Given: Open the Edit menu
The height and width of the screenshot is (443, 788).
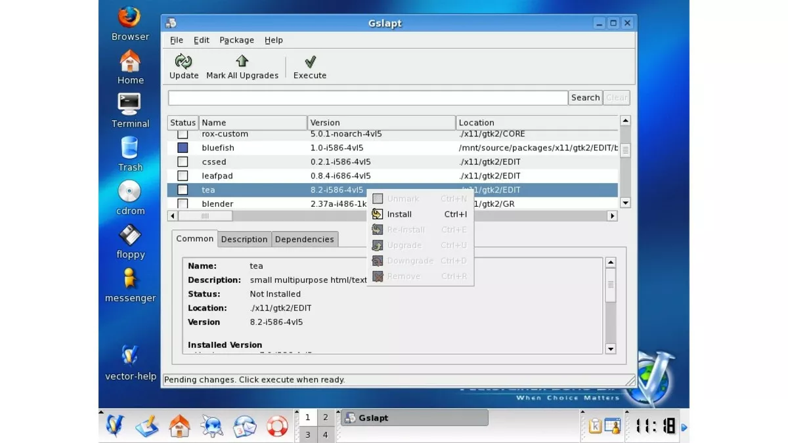Looking at the screenshot, I should click(202, 40).
